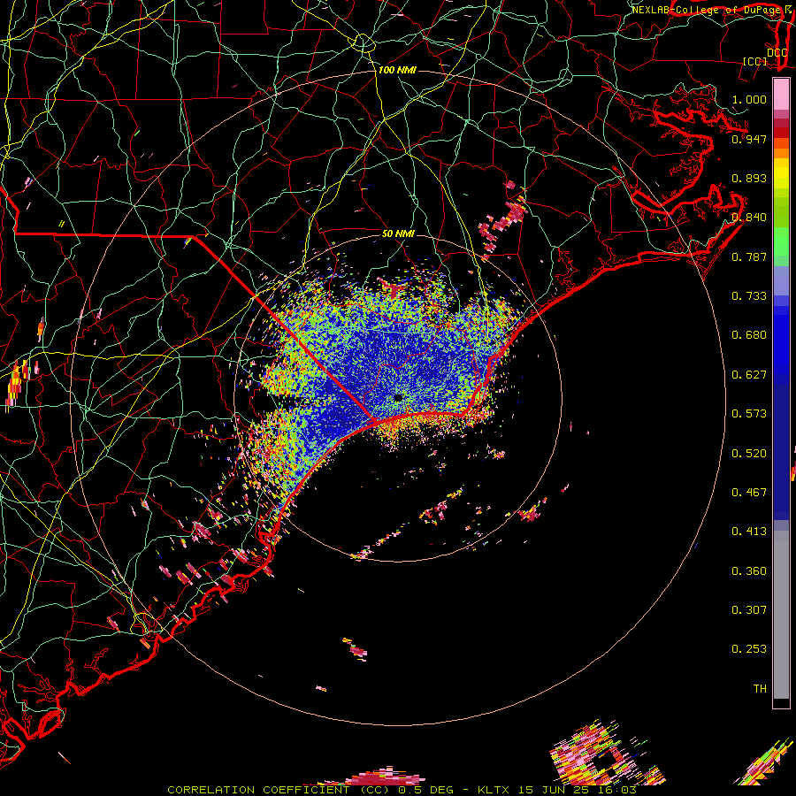Select the 0.413 color scale value
796x796 pixels.
(x=749, y=532)
